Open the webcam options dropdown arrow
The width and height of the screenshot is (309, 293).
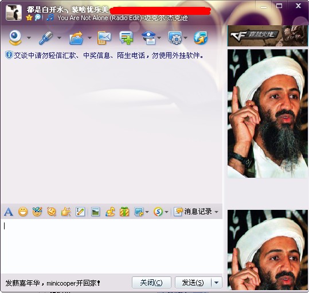(29, 38)
